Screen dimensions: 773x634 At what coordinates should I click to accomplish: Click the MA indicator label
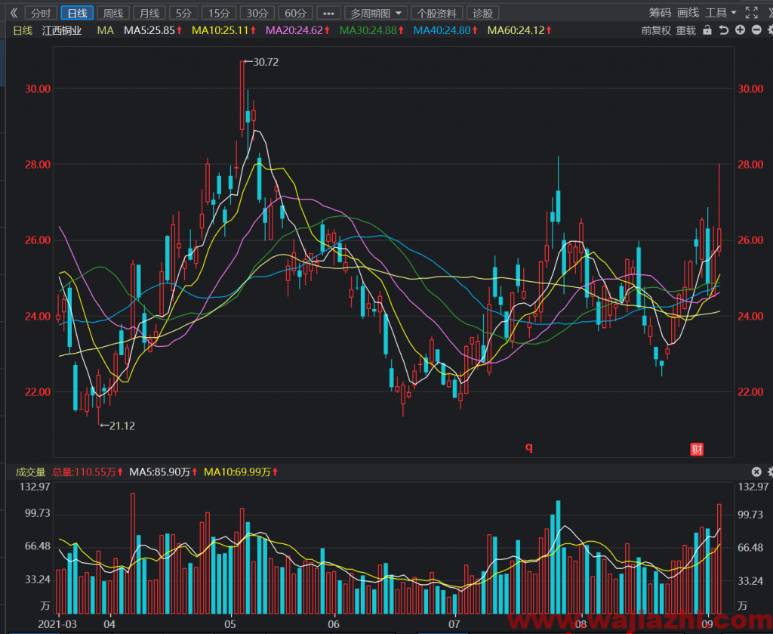(106, 30)
